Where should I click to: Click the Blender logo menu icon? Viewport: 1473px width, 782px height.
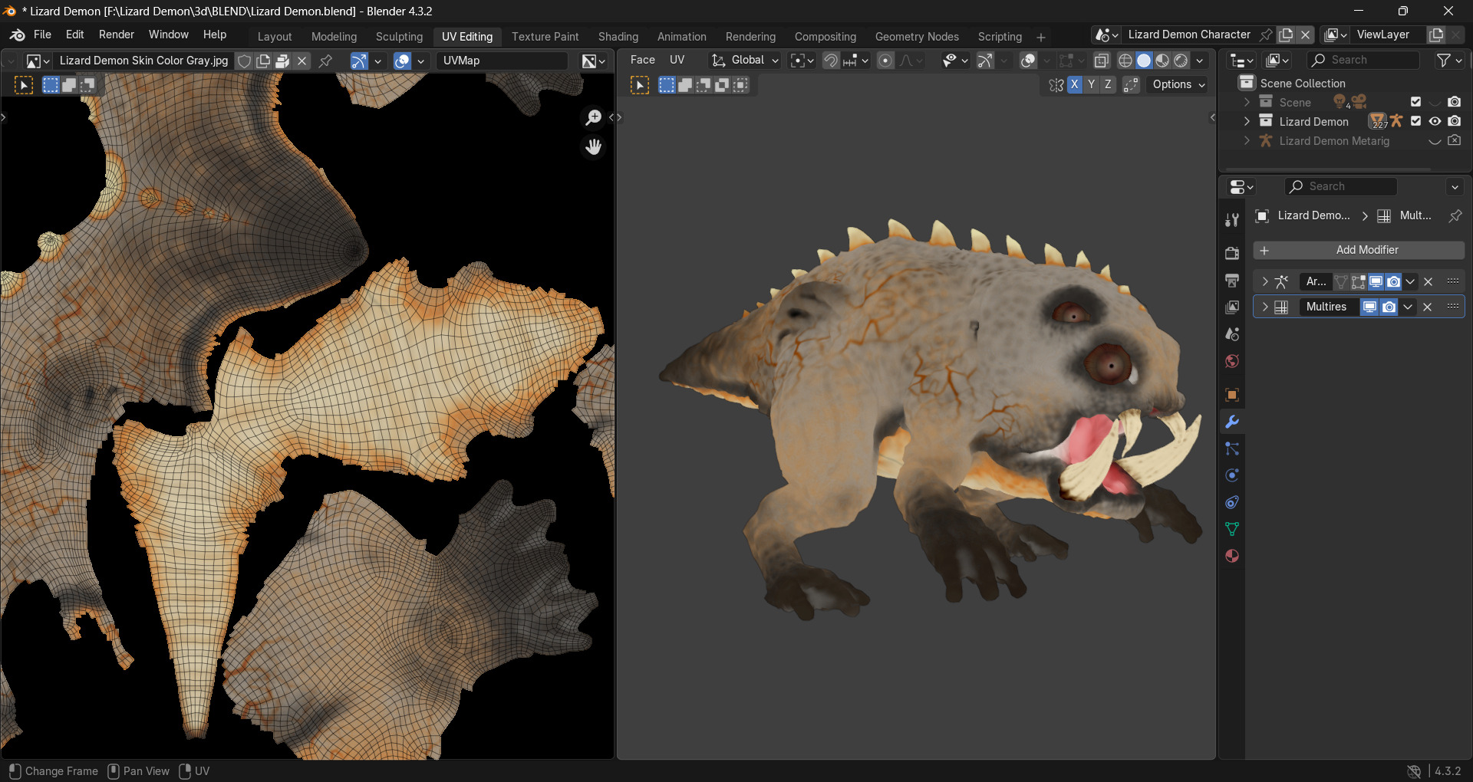18,35
